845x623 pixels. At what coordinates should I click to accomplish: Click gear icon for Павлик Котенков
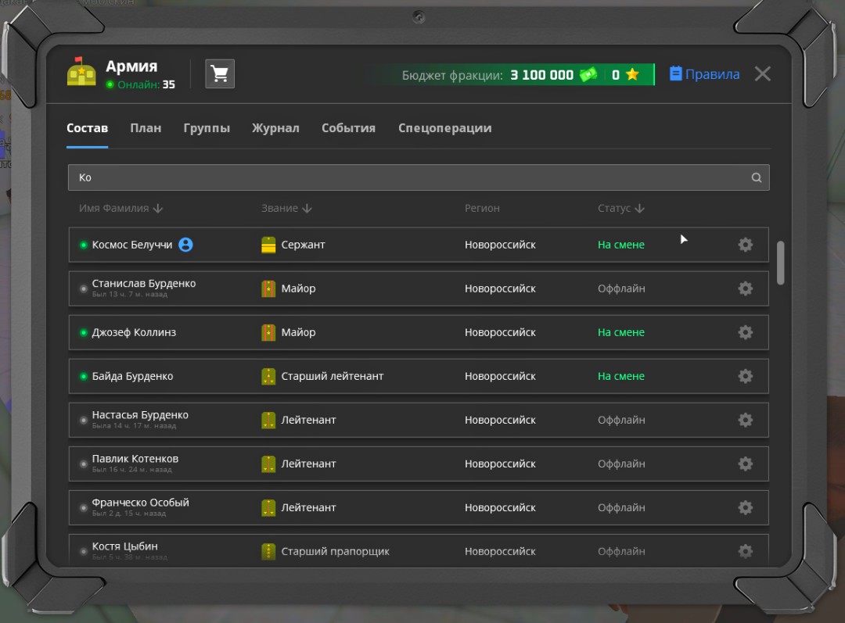coord(745,464)
